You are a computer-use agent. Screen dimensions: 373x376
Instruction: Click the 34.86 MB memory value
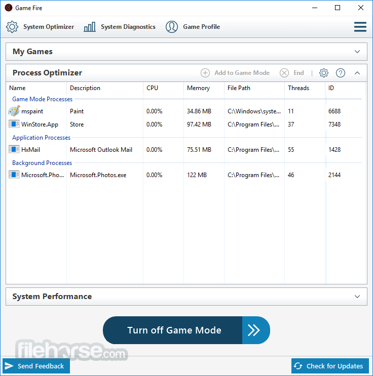point(199,111)
